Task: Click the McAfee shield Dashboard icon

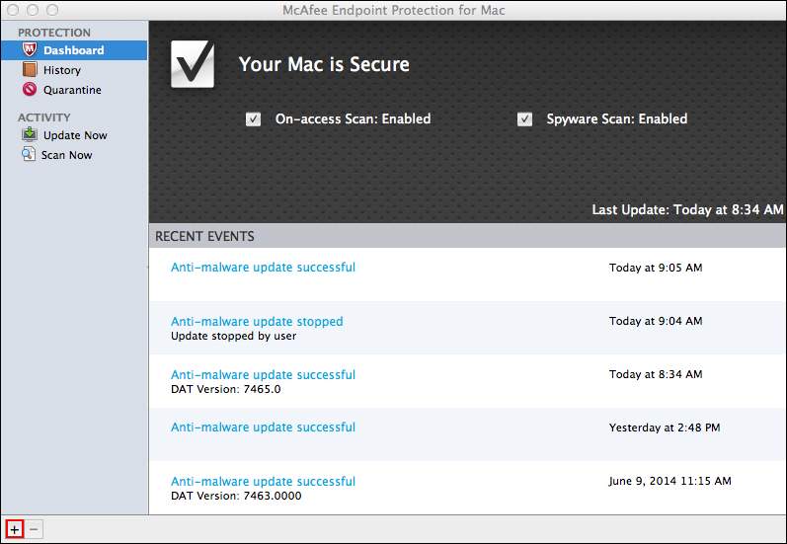Action: pos(30,49)
